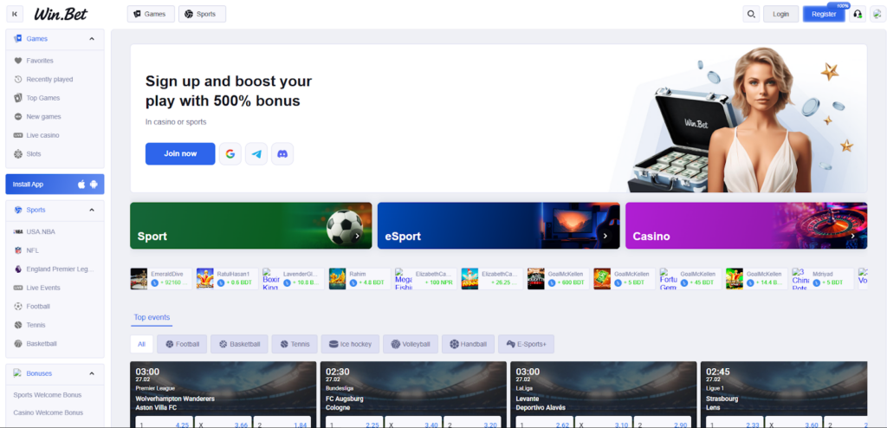
Task: Click the Live Events icon
Action: click(x=17, y=288)
